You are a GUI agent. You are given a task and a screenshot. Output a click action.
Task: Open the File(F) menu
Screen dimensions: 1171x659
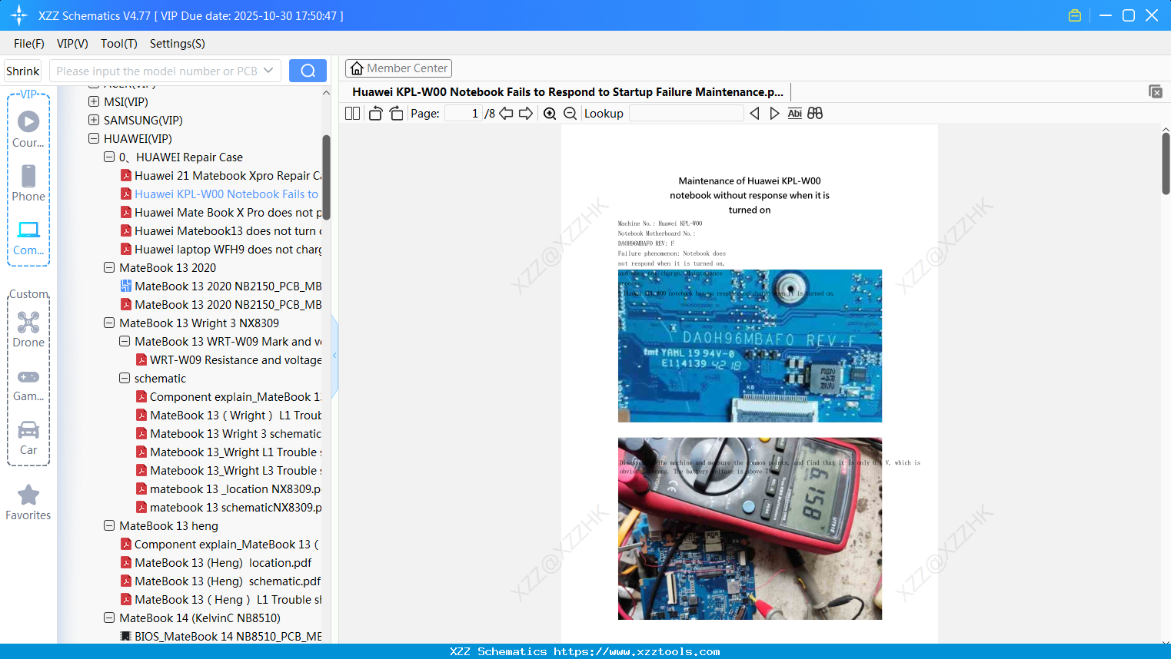click(29, 44)
